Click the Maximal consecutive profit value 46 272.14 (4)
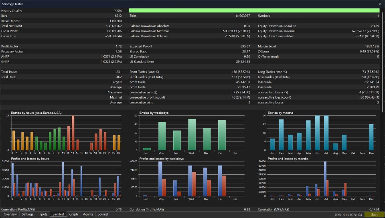The image size is (385, 218). pos(241,97)
